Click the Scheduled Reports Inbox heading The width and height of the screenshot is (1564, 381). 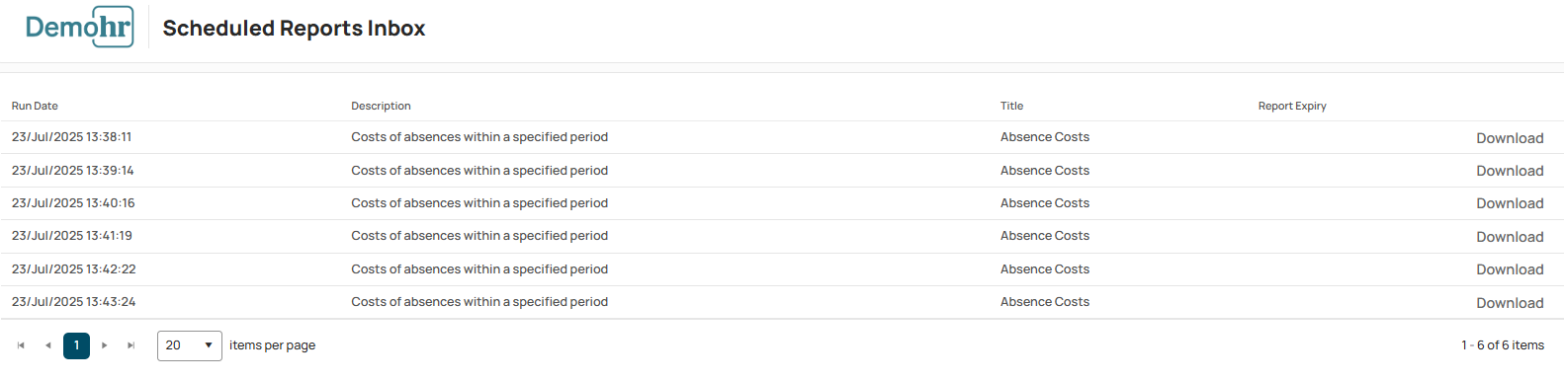point(294,28)
